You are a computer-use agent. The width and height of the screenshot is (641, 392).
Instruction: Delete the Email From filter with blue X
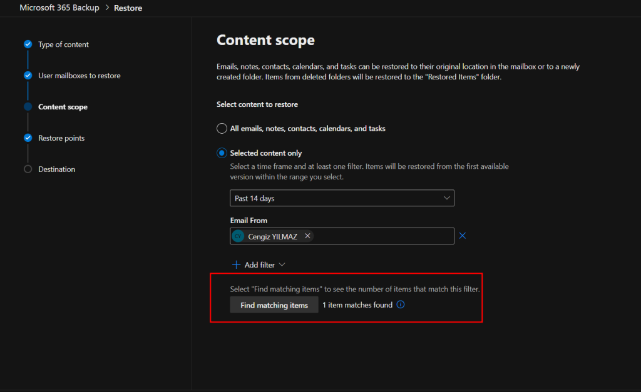[463, 236]
